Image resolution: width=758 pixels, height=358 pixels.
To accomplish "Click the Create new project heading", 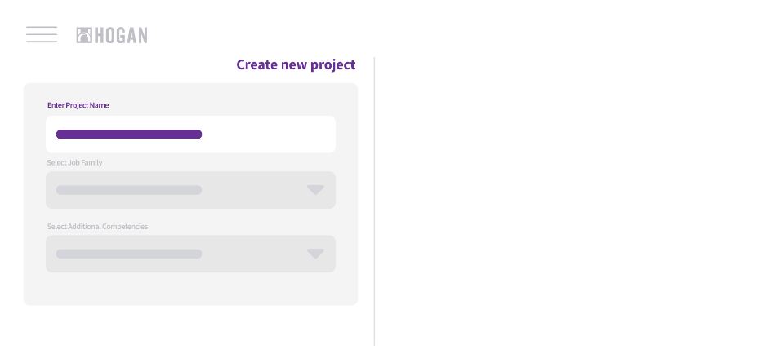I will point(296,64).
